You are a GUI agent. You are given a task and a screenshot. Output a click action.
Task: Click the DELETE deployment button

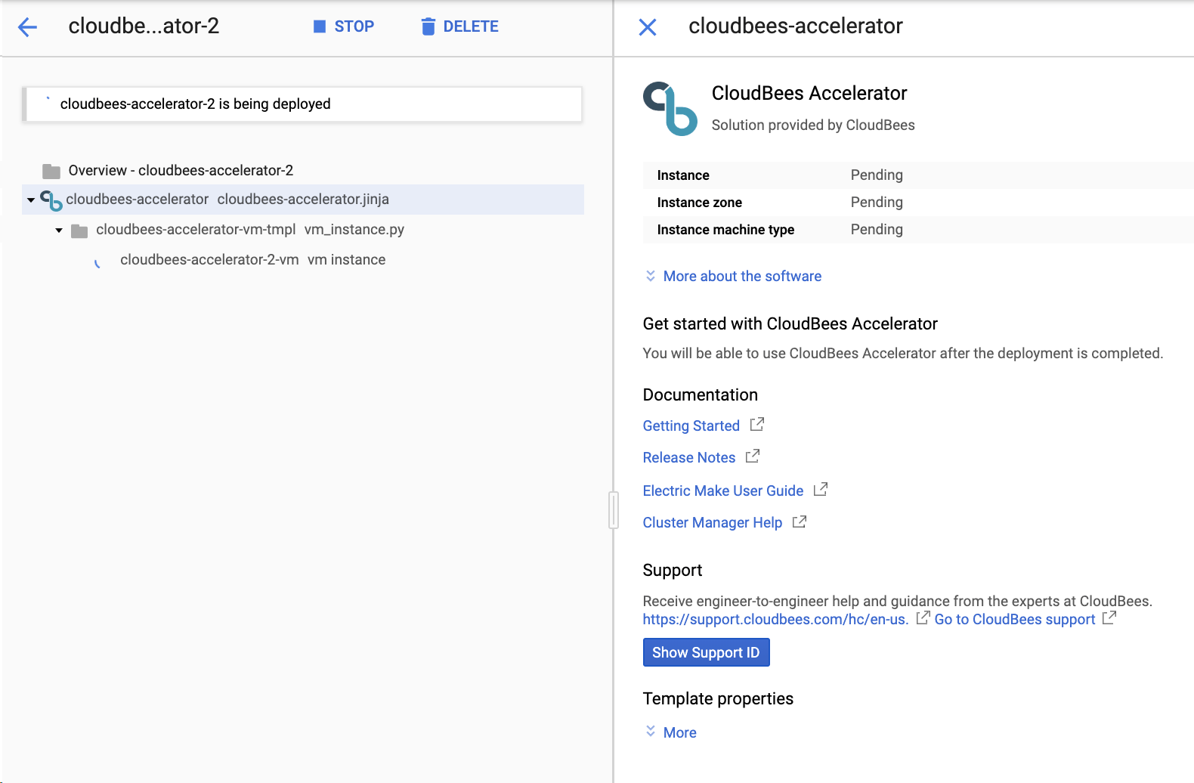pyautogui.click(x=459, y=26)
